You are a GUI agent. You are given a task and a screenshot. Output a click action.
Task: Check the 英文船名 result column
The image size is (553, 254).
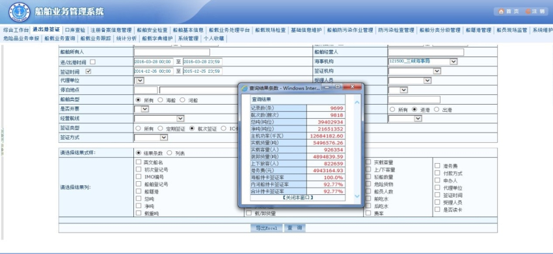coord(139,162)
